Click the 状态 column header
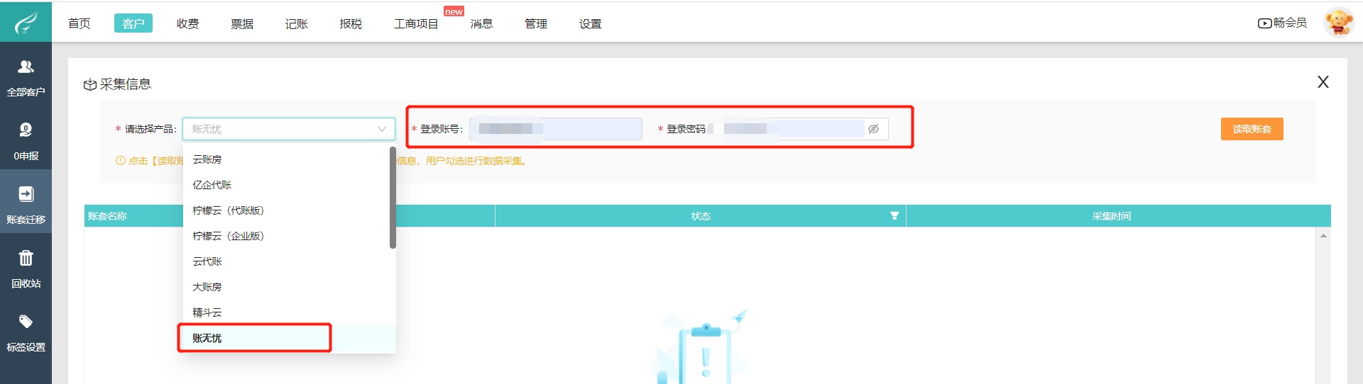 [x=701, y=216]
